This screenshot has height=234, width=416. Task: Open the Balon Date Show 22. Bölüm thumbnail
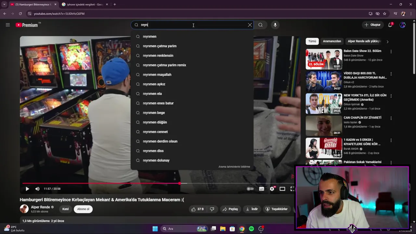click(324, 59)
